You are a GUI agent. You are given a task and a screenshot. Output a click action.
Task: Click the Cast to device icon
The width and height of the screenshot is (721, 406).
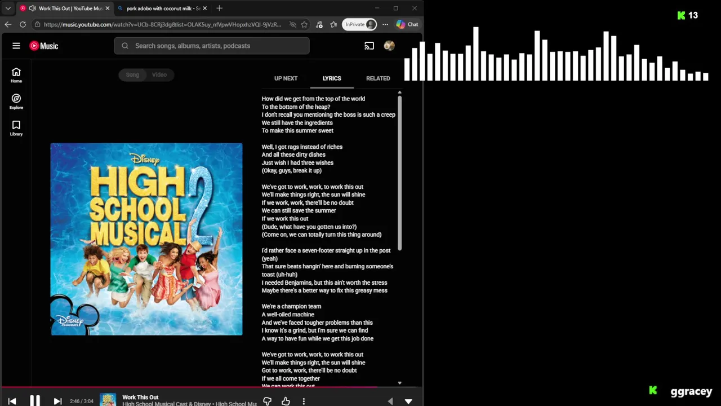(370, 46)
